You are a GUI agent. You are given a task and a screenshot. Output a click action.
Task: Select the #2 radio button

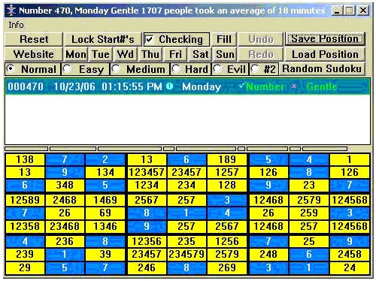255,69
